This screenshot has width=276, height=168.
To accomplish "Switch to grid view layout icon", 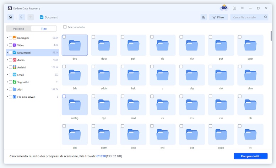I will (x=204, y=17).
